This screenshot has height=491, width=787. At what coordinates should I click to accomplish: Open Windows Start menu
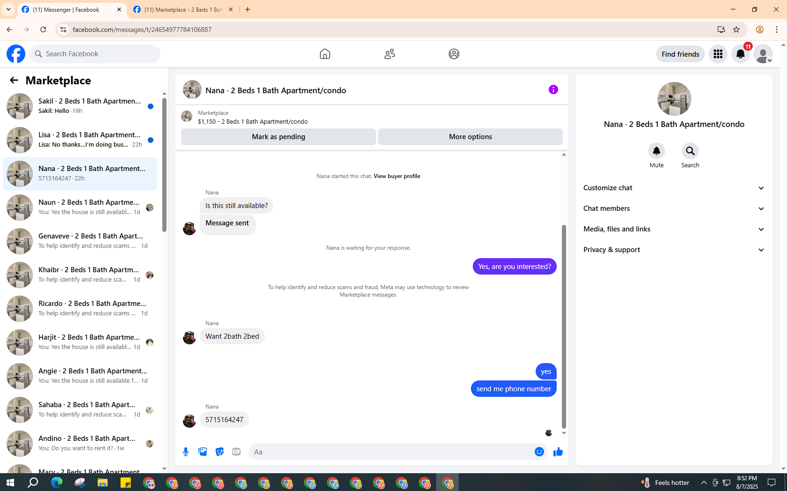tap(10, 482)
